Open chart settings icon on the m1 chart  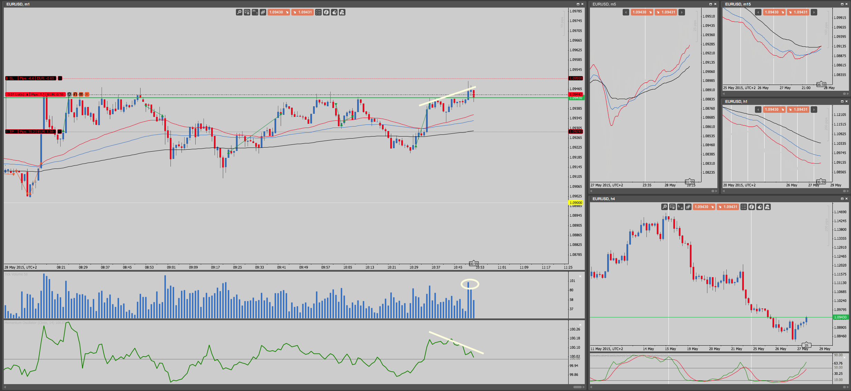coord(247,12)
